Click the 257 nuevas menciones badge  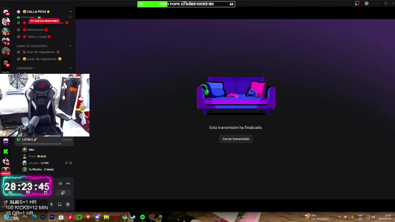point(44,21)
